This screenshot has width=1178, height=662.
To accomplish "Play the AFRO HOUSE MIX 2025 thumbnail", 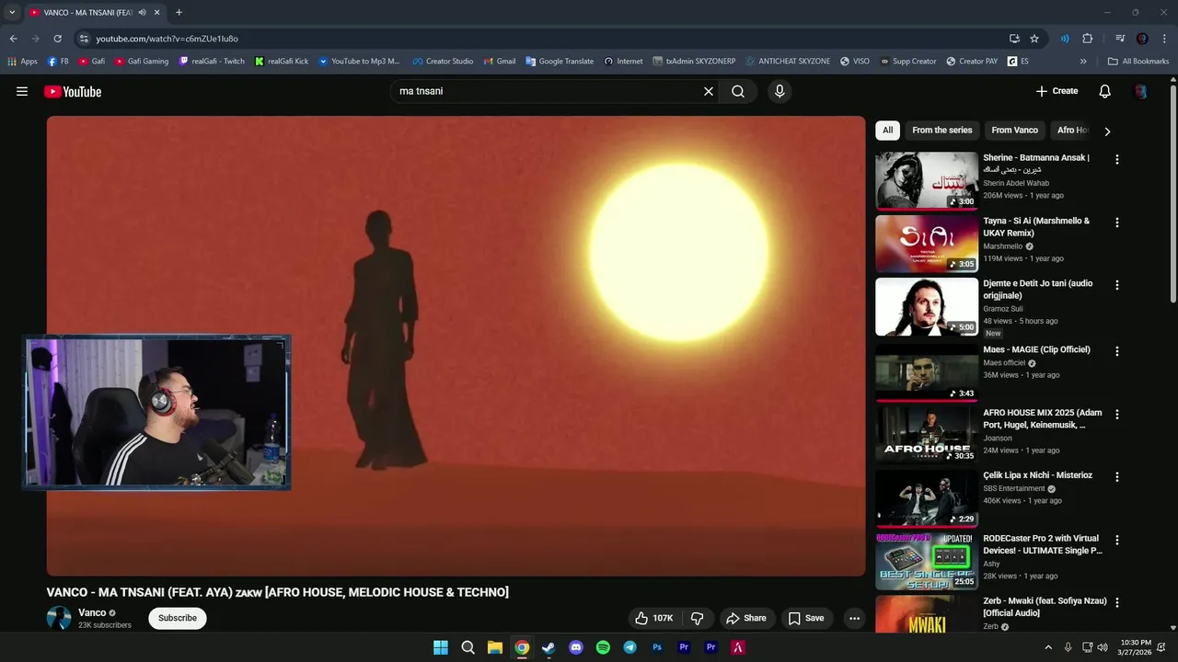I will [x=926, y=433].
